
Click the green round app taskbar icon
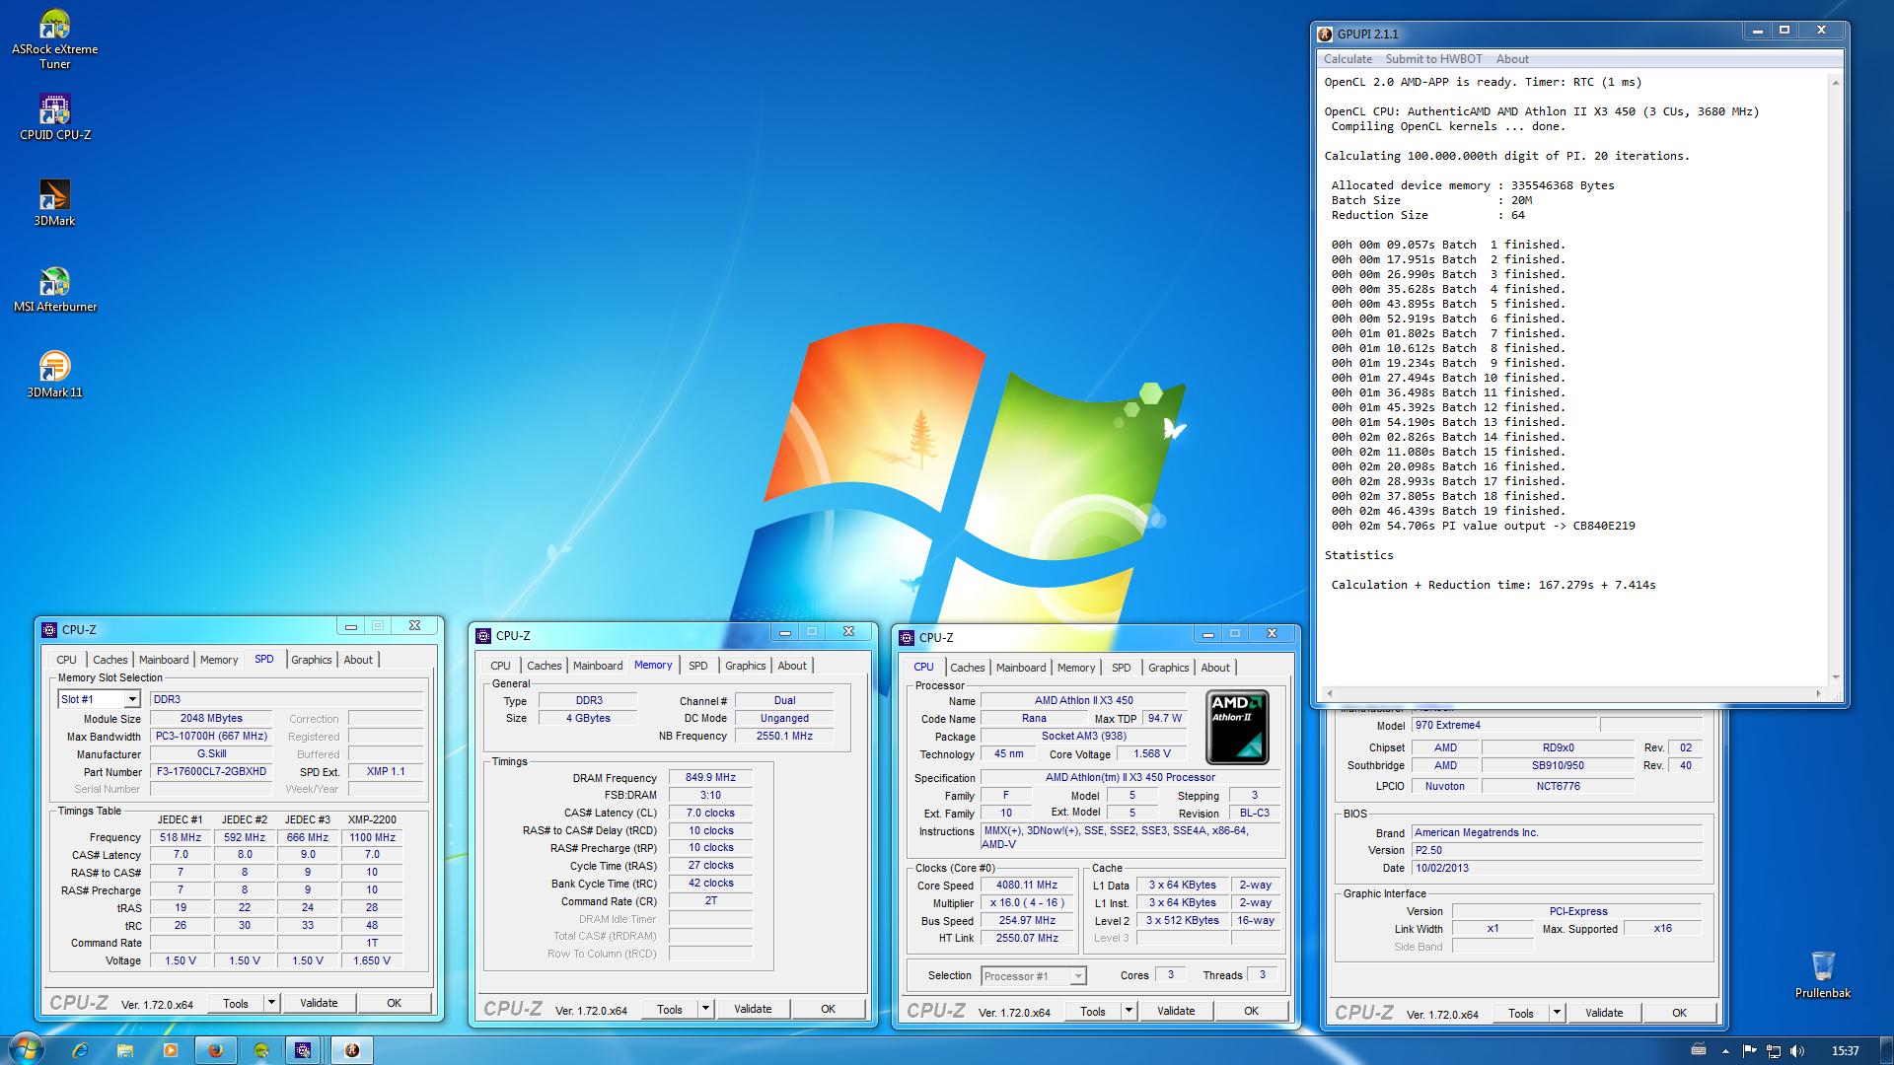261,1050
